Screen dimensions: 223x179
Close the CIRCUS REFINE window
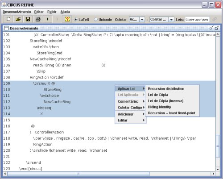(x=218, y=5)
